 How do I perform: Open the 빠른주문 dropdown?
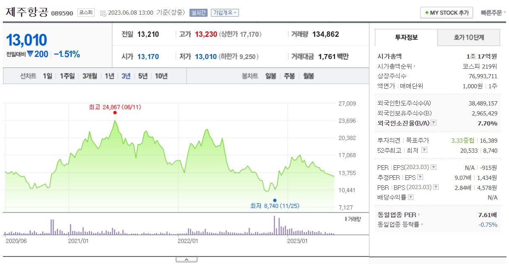(x=493, y=13)
